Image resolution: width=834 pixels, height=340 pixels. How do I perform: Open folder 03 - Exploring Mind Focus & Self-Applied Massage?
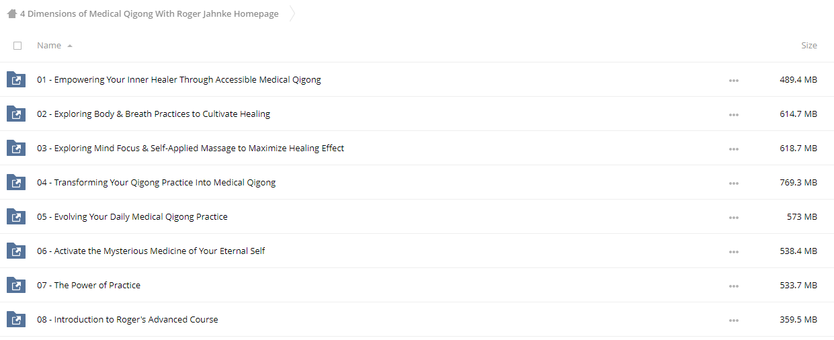click(190, 148)
